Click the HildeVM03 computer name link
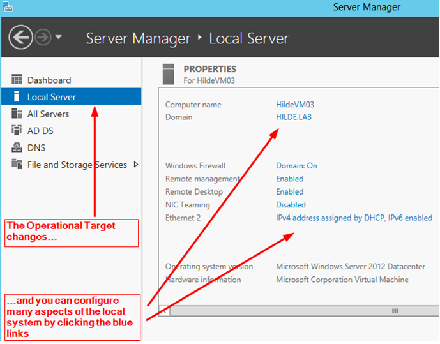The height and width of the screenshot is (344, 440). (x=295, y=105)
